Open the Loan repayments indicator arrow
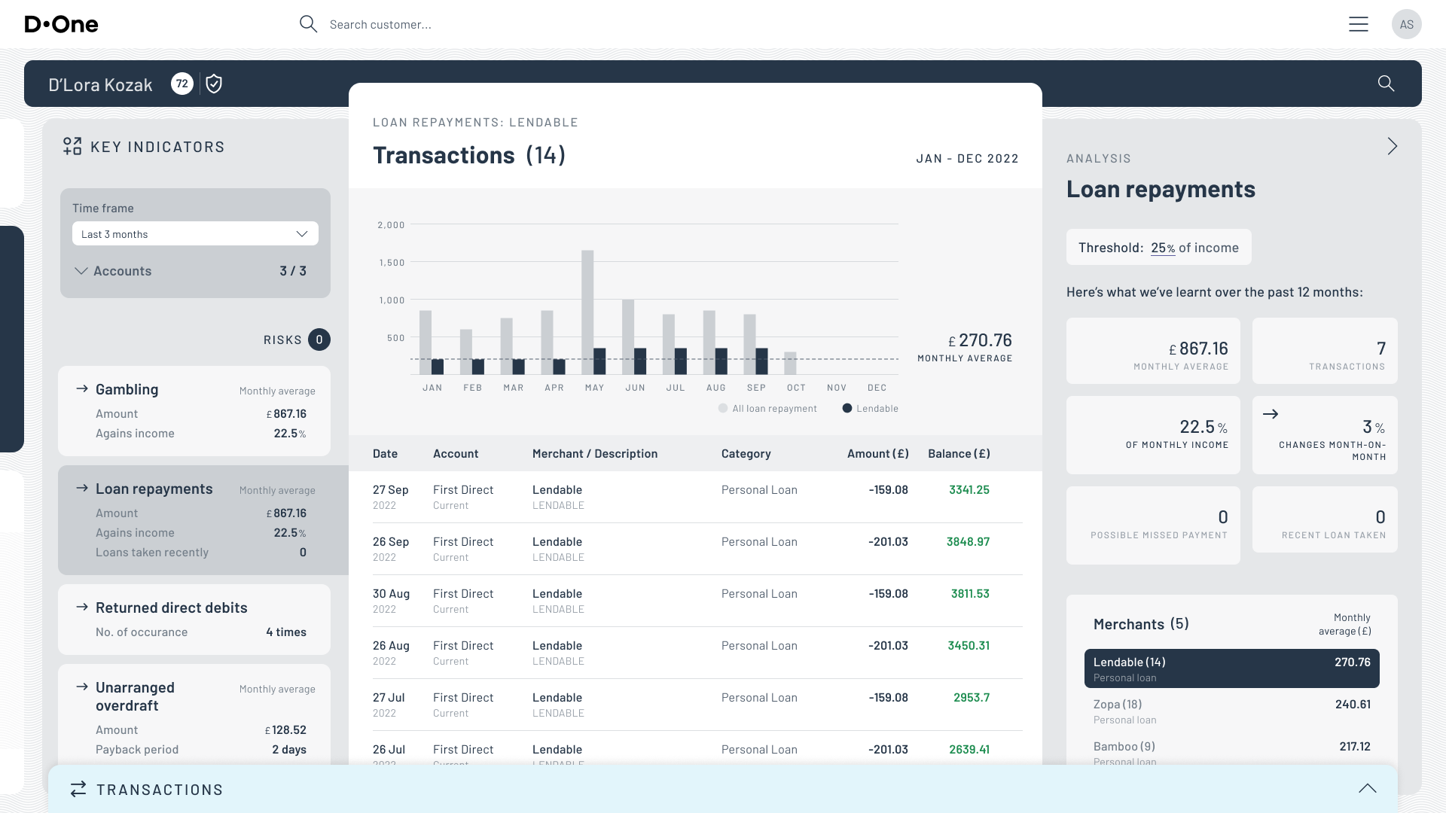The image size is (1446, 813). coord(82,488)
